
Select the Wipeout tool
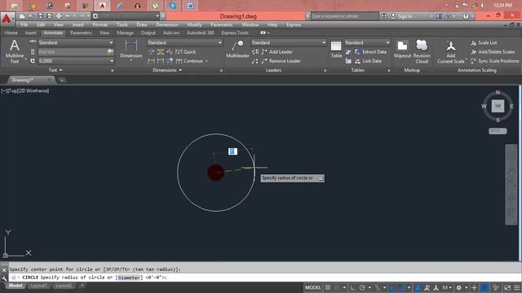tap(402, 49)
